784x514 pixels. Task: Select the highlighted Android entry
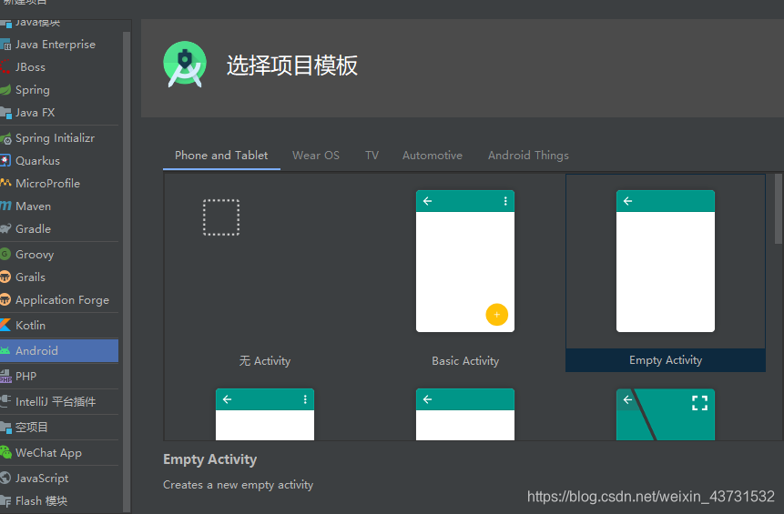click(x=59, y=350)
